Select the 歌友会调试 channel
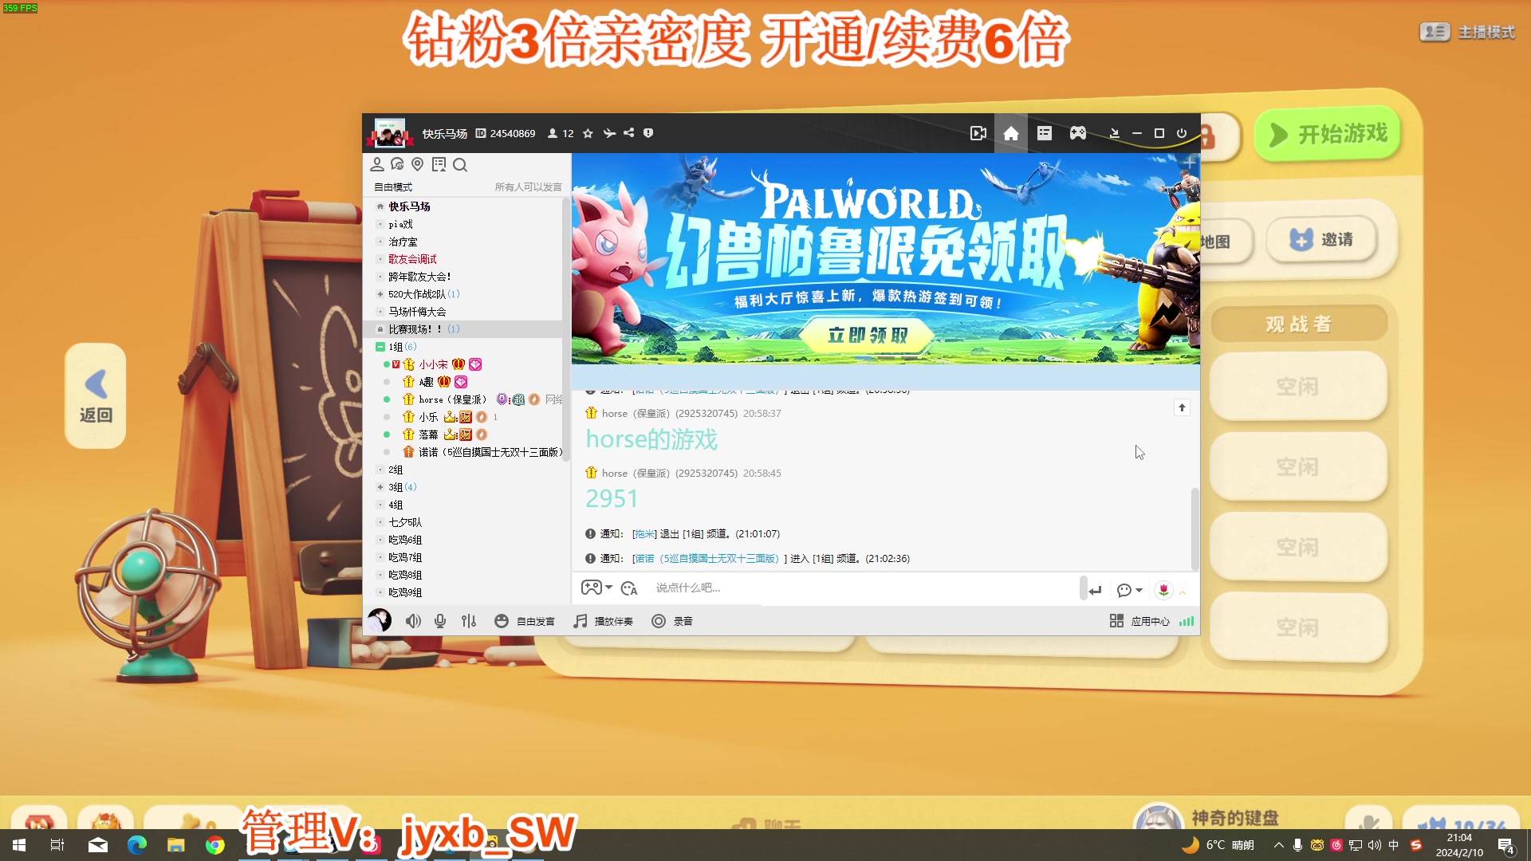The height and width of the screenshot is (861, 1531). pyautogui.click(x=412, y=259)
